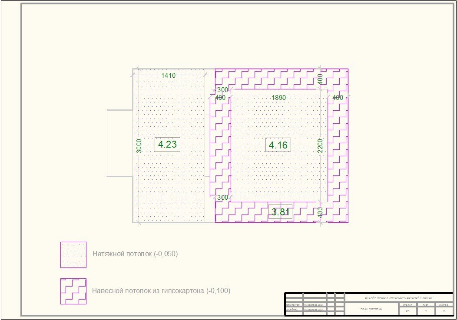
Task: Click the empty rectangular projection left of the plan
Action: click(119, 143)
